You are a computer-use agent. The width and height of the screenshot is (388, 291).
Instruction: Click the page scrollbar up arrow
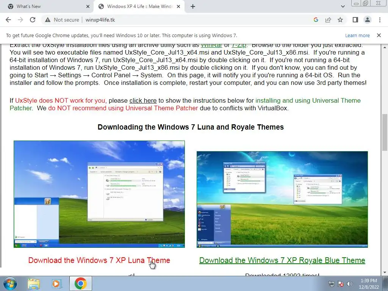click(385, 47)
